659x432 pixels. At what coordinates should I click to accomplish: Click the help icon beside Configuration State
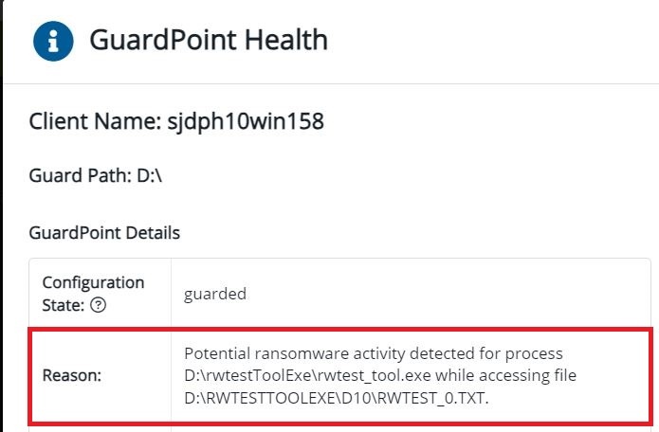[98, 305]
